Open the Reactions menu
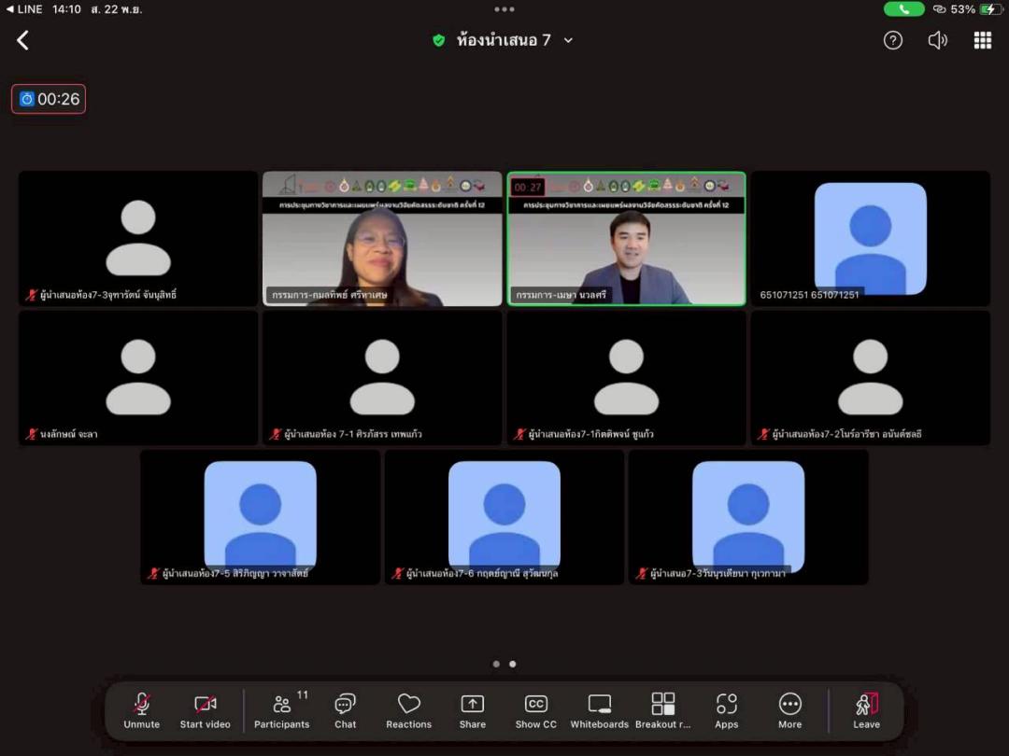Image resolution: width=1009 pixels, height=756 pixels. click(408, 710)
